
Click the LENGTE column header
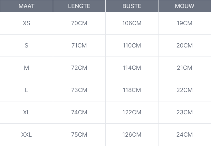[x=79, y=6]
